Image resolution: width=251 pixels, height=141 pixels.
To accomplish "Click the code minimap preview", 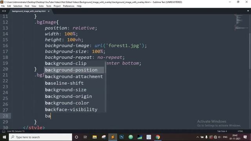I will coord(242,22).
